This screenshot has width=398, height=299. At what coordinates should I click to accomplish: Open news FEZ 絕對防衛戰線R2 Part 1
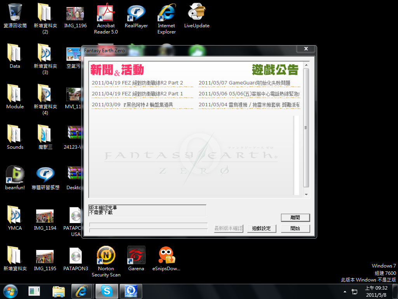tap(137, 94)
